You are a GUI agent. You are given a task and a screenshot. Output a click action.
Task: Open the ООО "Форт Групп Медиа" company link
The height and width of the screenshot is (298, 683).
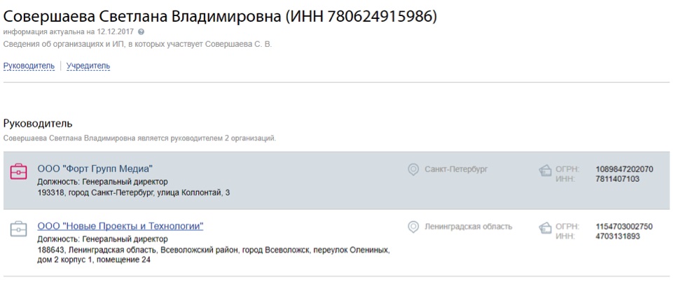tap(95, 169)
